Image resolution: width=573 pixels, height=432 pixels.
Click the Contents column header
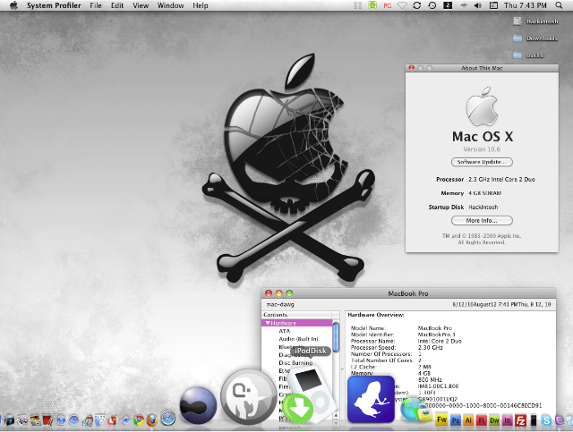296,315
